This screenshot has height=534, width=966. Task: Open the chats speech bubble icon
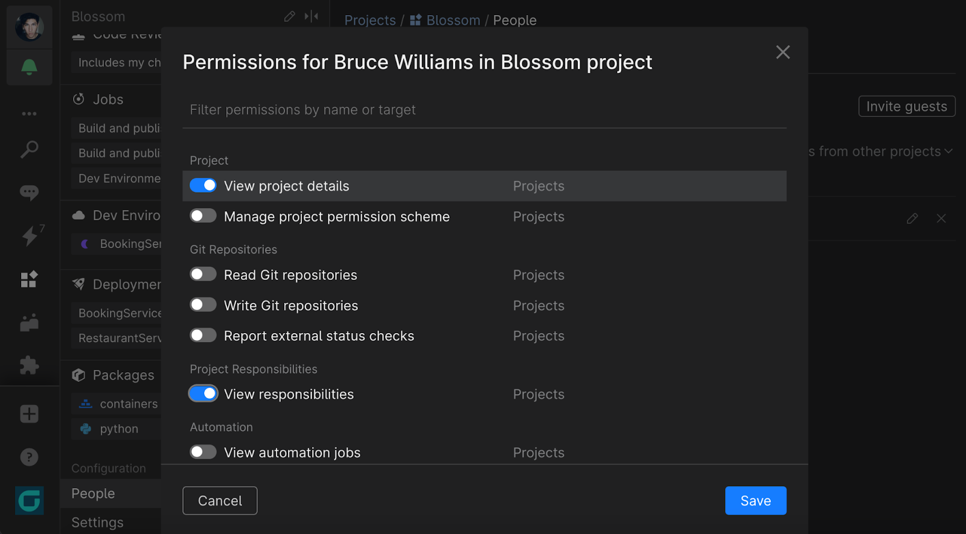click(x=29, y=192)
